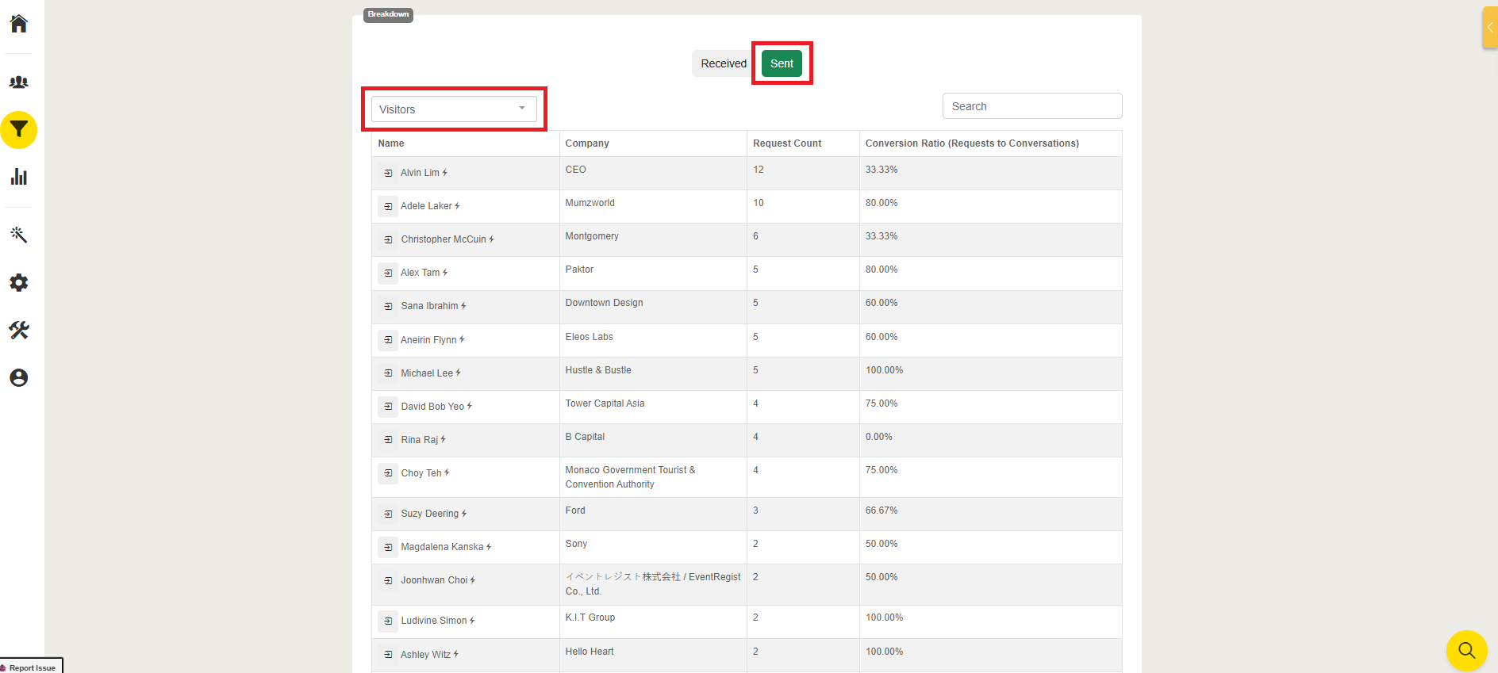The height and width of the screenshot is (673, 1498).
Task: Open profile icon next to Alex Tam
Action: click(388, 273)
